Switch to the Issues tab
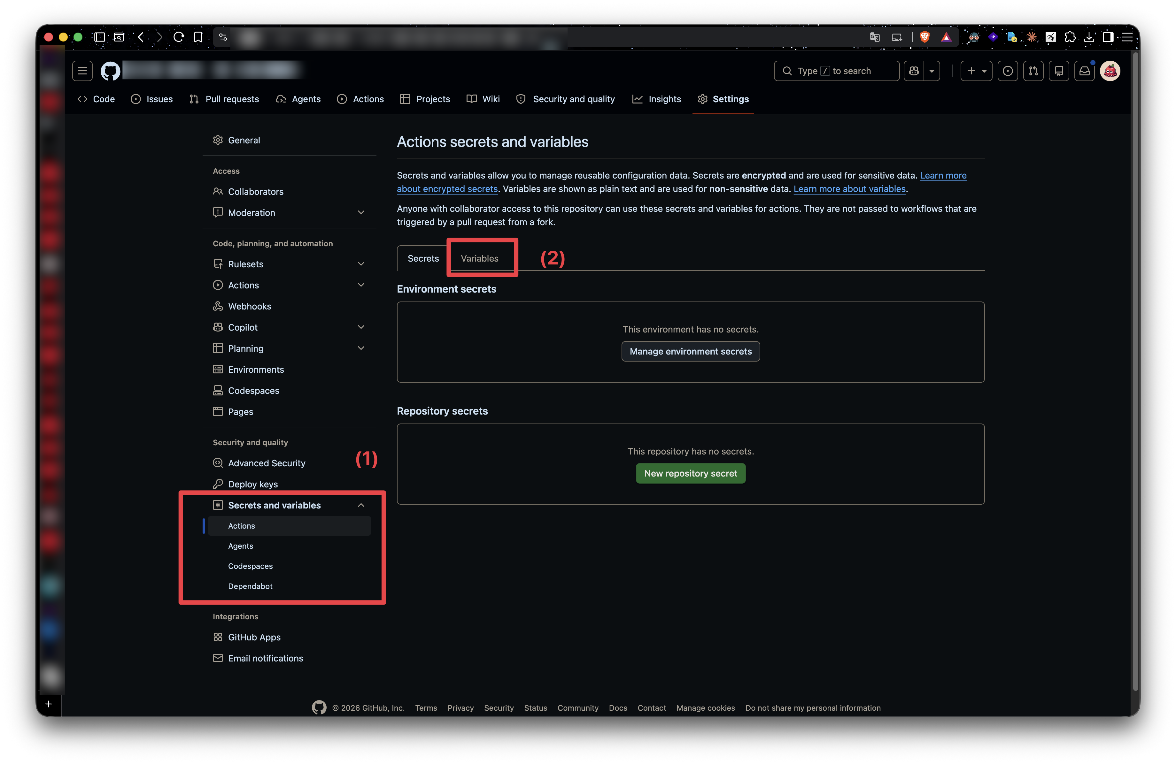Image resolution: width=1176 pixels, height=764 pixels. coord(152,99)
